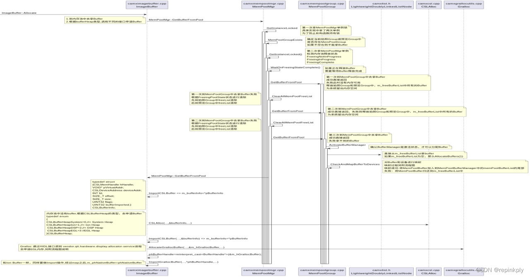This screenshot has width=530, height=277.
Task: Click the camxlist.h LightweightDoublyLinkedListNode box
Action: 381,5
